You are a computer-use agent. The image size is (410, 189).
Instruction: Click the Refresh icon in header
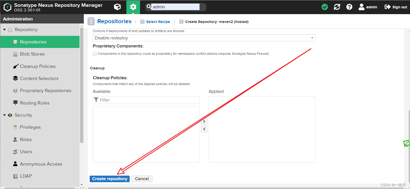pyautogui.click(x=337, y=7)
